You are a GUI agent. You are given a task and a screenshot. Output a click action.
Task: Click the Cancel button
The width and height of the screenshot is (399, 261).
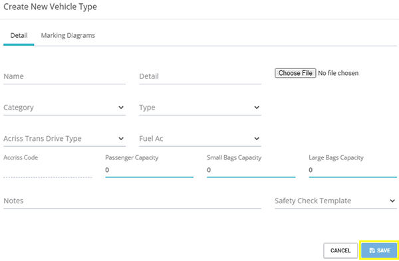coord(340,250)
